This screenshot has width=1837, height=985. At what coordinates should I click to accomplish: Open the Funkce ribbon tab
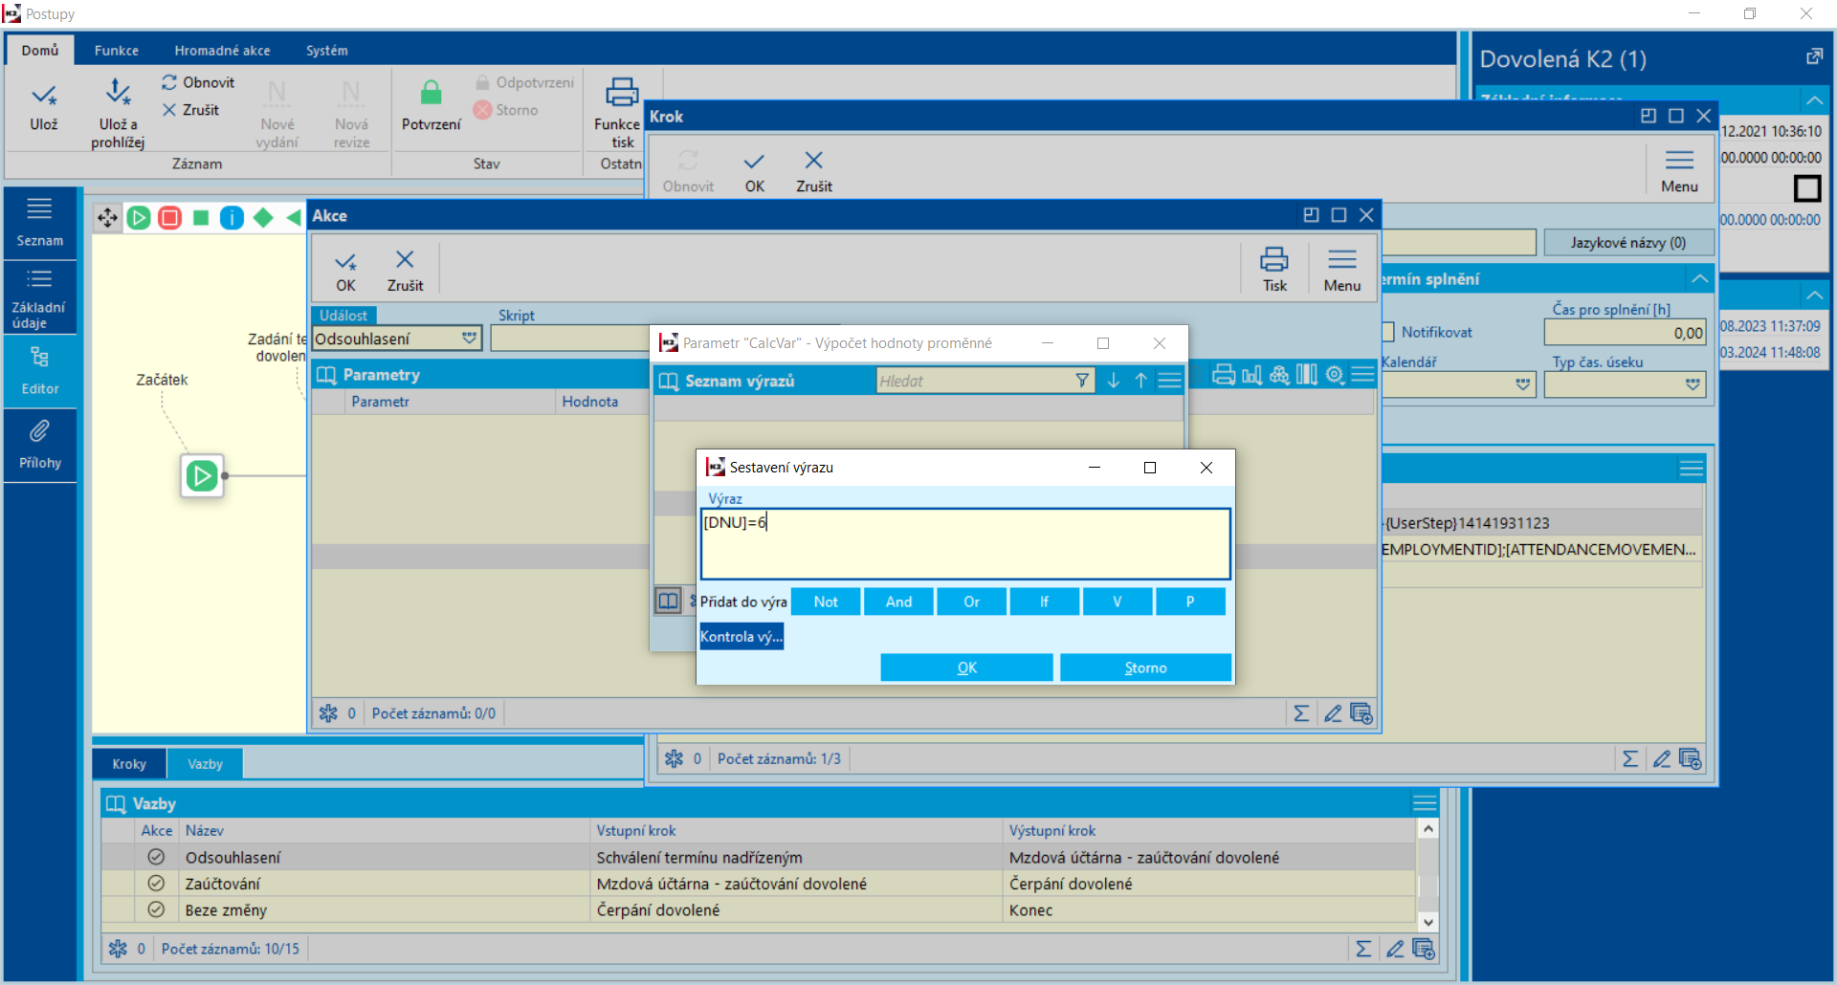coord(117,50)
